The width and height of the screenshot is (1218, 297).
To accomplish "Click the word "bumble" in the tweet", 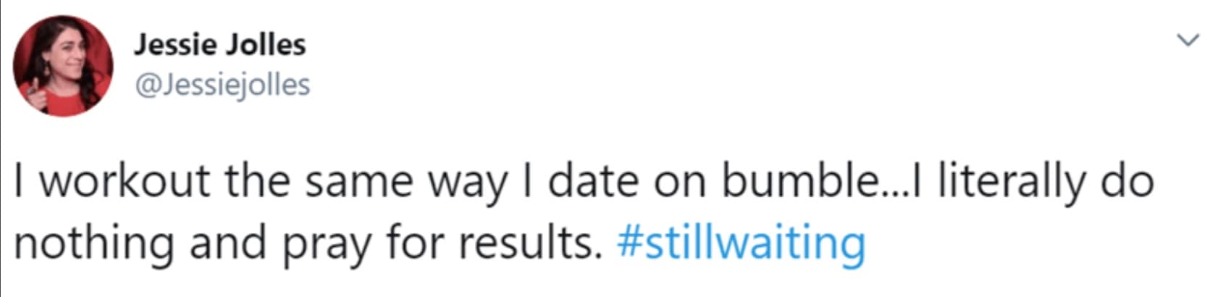I will 797,181.
